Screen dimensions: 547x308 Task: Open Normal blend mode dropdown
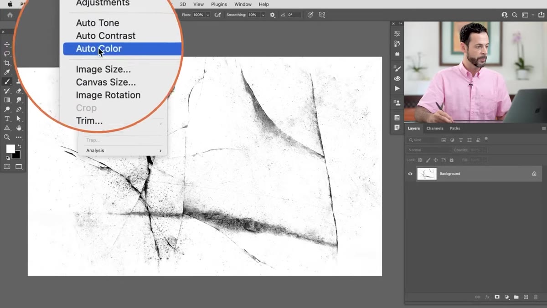click(x=429, y=150)
